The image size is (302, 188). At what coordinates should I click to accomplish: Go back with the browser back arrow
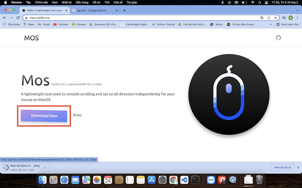5,18
